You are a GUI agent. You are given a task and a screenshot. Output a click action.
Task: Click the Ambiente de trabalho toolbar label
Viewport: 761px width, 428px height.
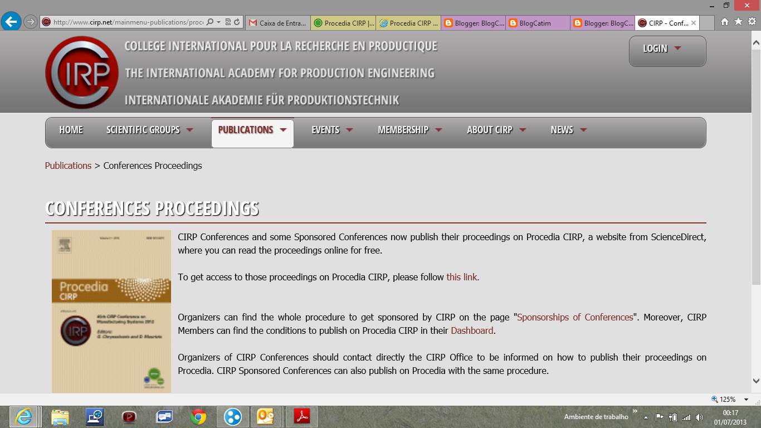[596, 417]
